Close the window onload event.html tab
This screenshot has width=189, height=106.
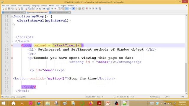click(x=47, y=12)
